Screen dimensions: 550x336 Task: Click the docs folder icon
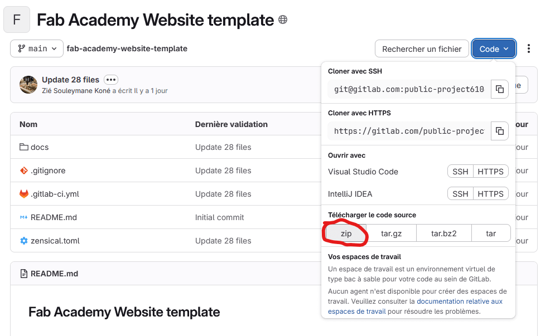[24, 147]
